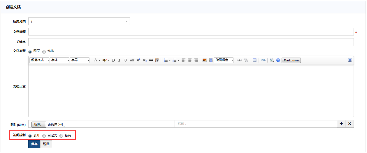Select the 链接 document type radio

click(44, 52)
